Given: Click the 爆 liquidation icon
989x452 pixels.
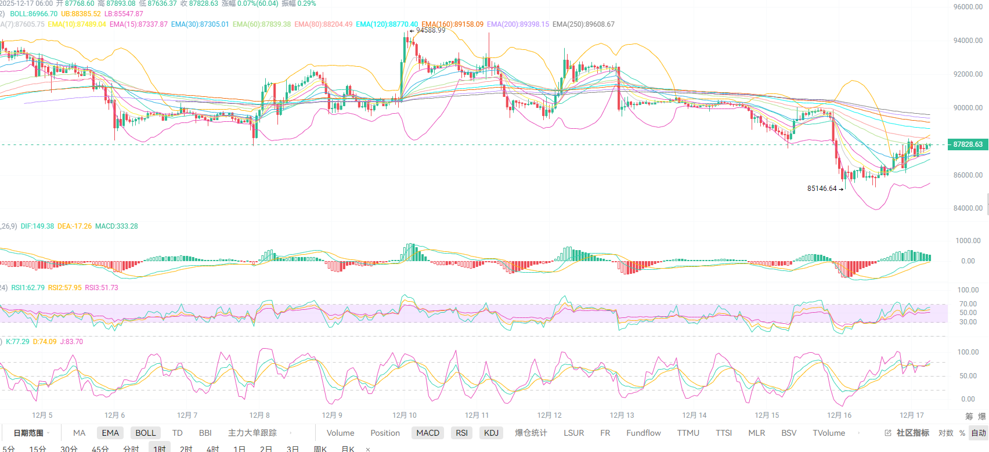Looking at the screenshot, I should [x=982, y=416].
